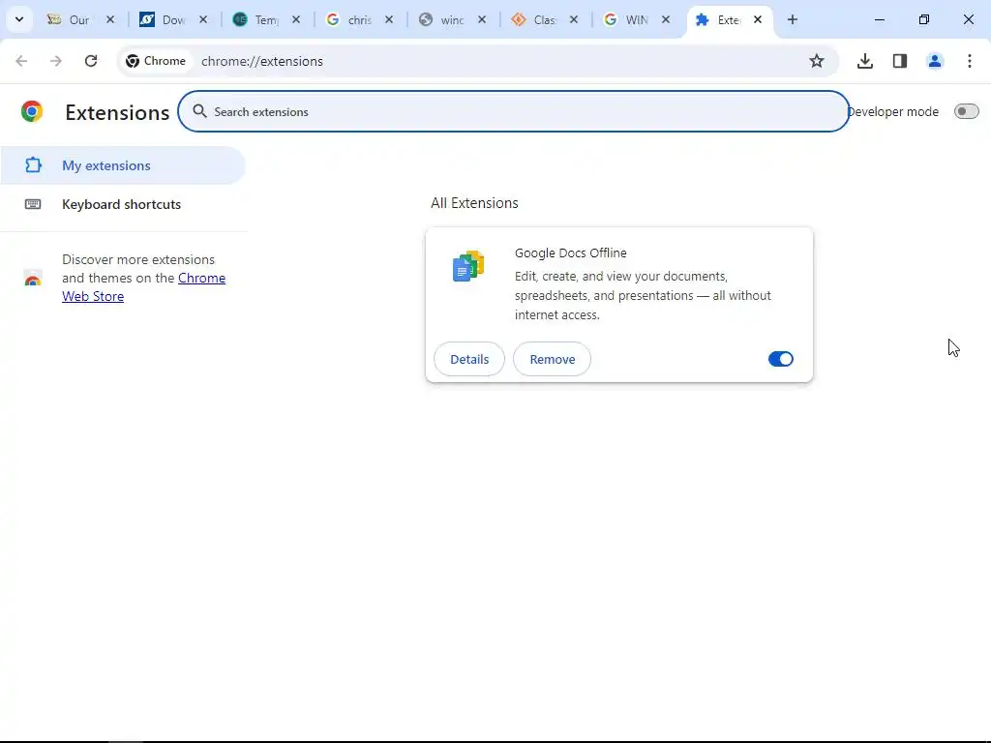This screenshot has width=991, height=743.
Task: Open Chrome three-dot menu
Action: pos(970,61)
